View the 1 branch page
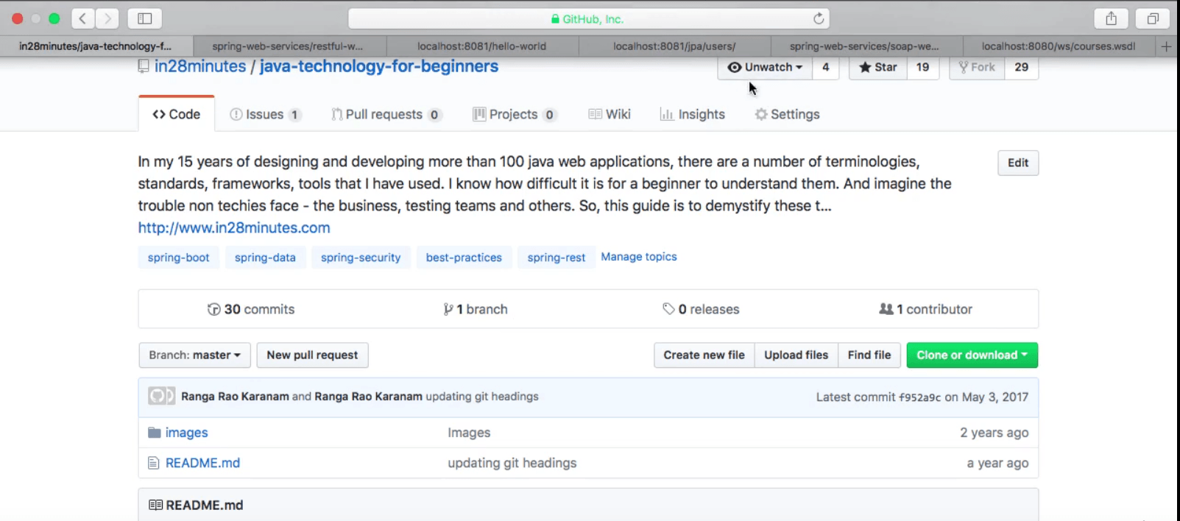The width and height of the screenshot is (1180, 521). click(x=476, y=309)
